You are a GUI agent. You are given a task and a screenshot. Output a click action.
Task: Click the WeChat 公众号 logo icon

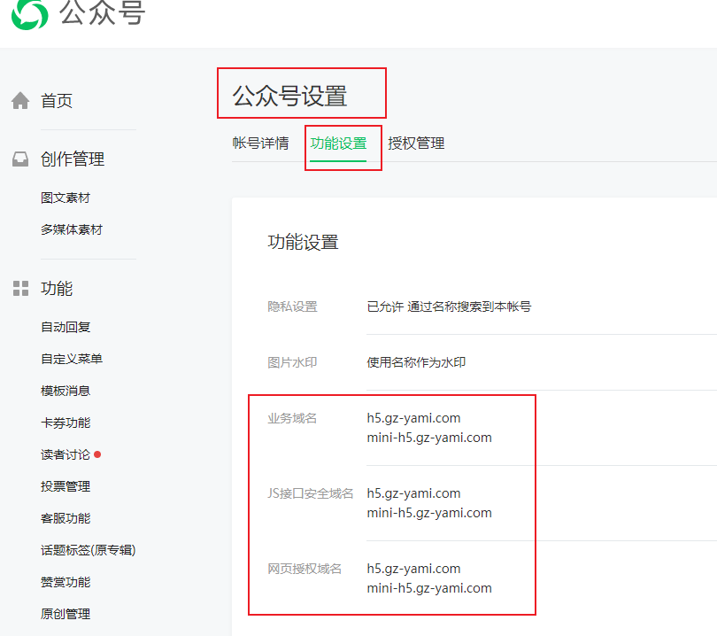[29, 12]
